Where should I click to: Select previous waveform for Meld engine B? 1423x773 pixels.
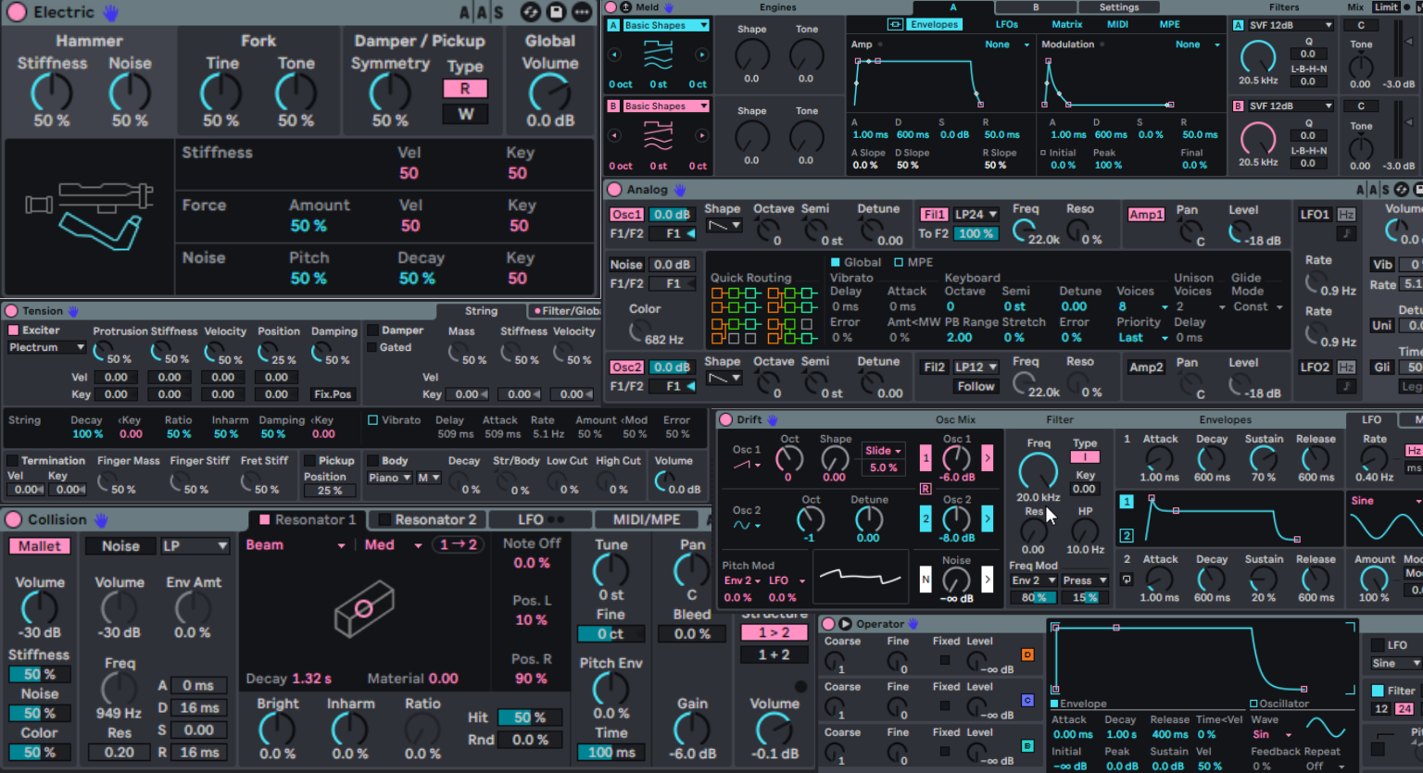615,135
